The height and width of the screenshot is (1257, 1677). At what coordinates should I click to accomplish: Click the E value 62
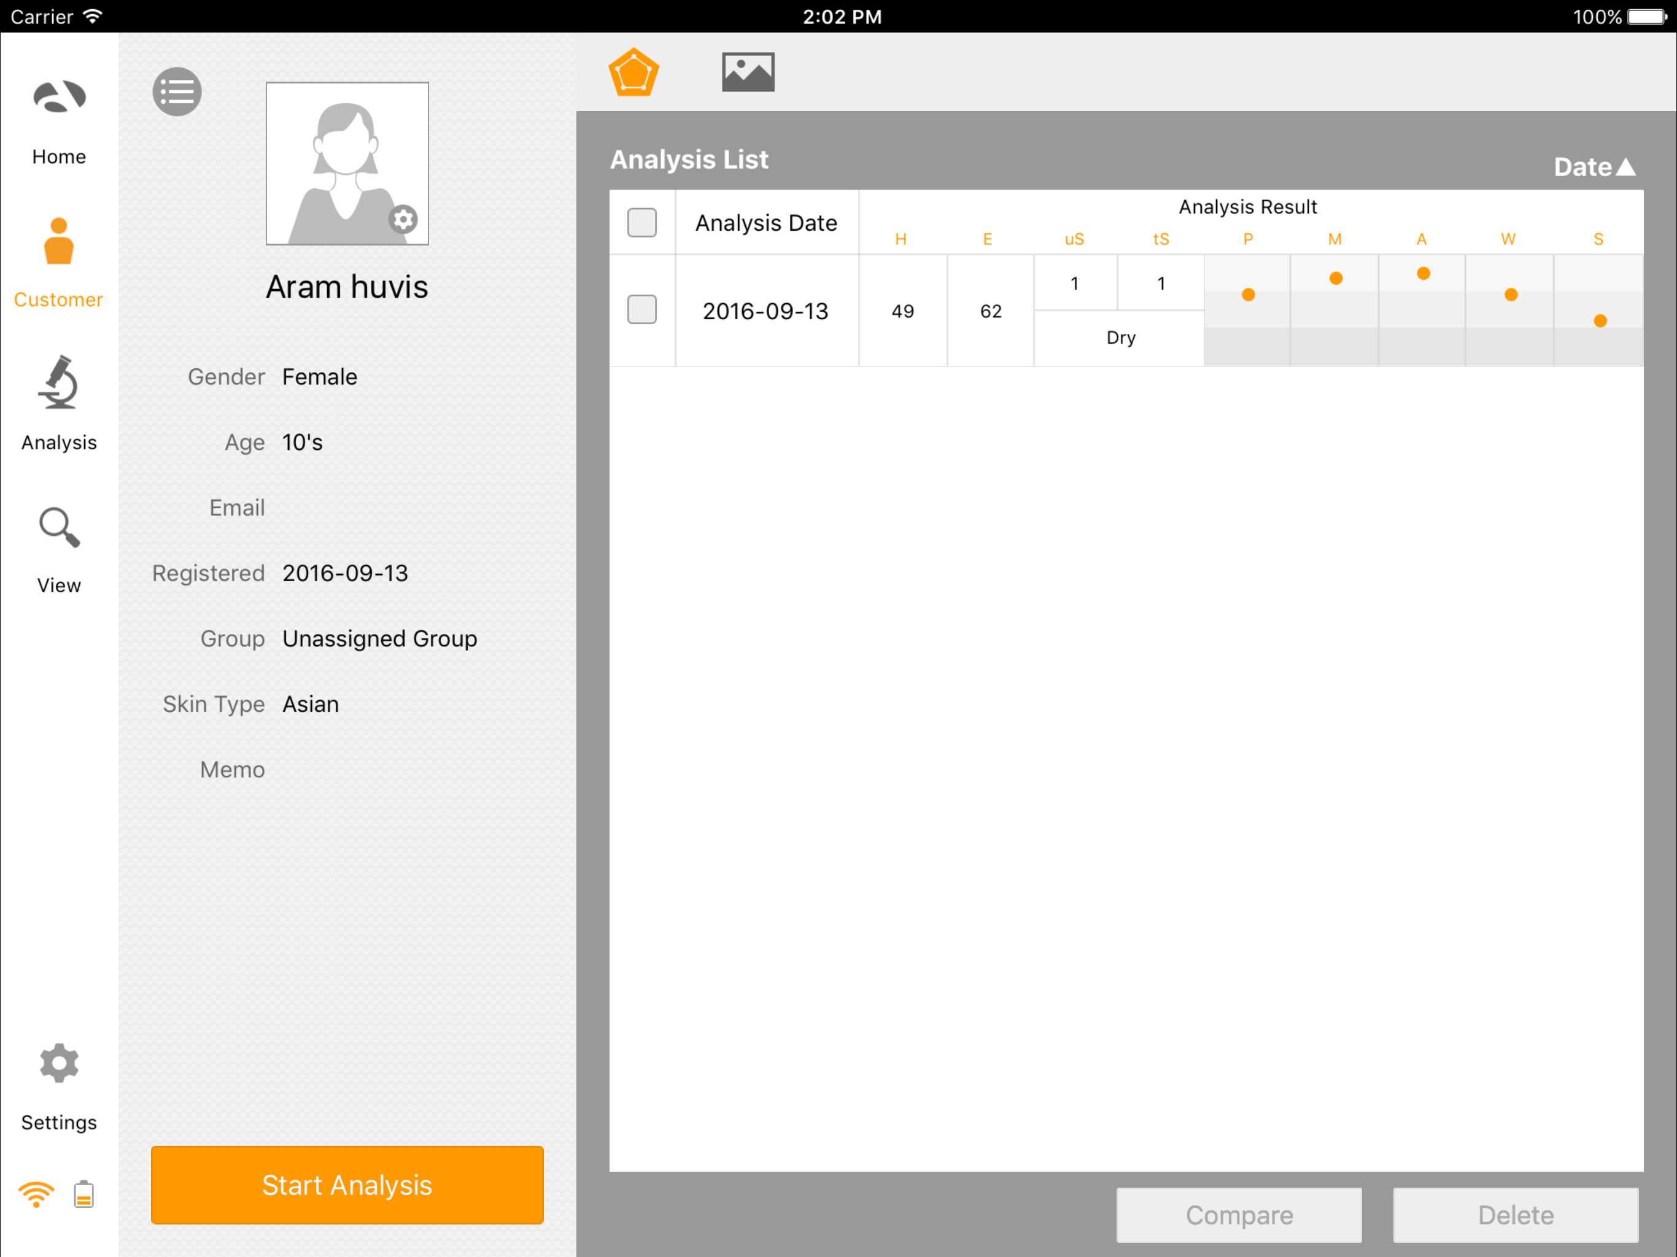click(x=990, y=311)
